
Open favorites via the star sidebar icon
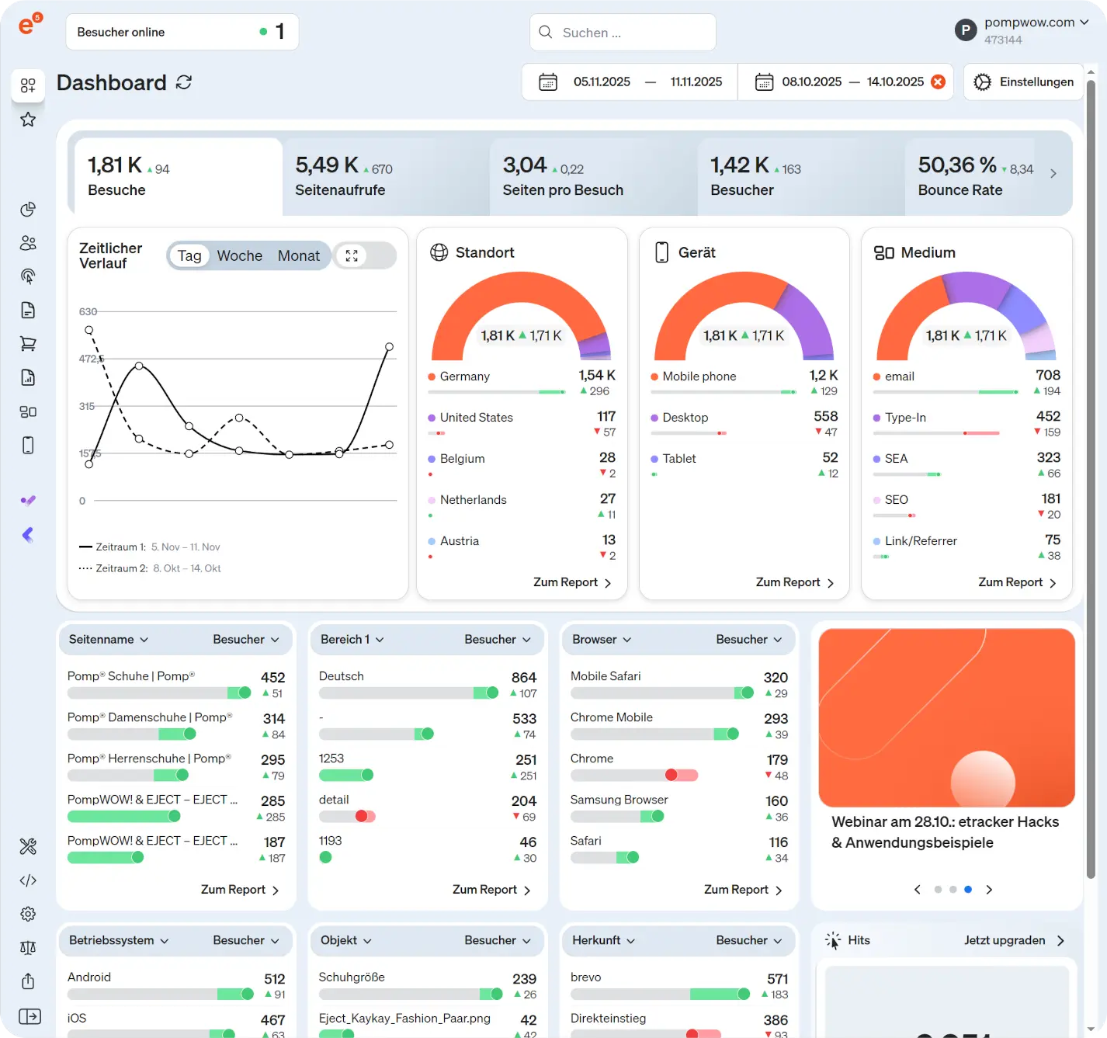(28, 119)
